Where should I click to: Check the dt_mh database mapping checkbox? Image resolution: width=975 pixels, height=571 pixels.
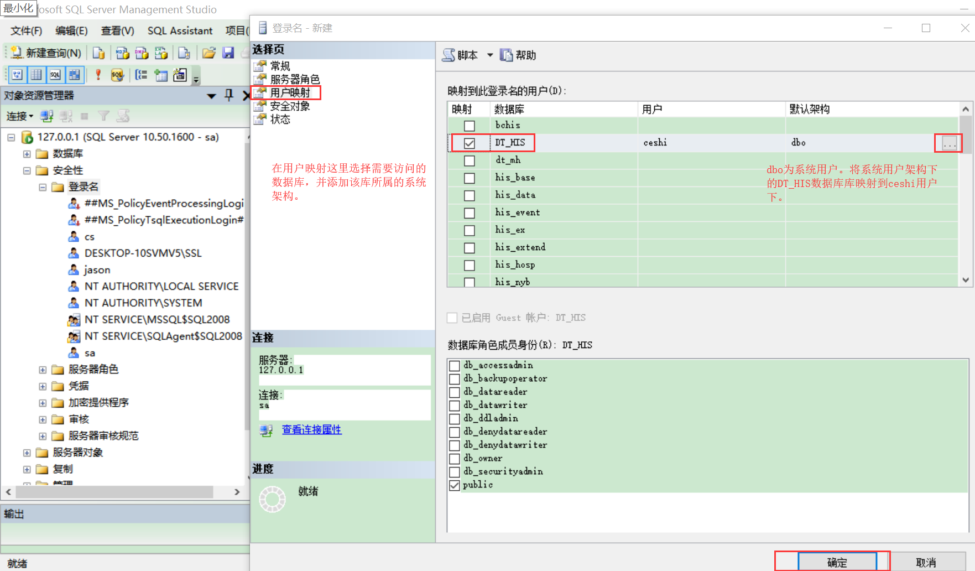pos(470,160)
